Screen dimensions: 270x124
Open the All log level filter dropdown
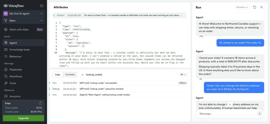click(183, 74)
